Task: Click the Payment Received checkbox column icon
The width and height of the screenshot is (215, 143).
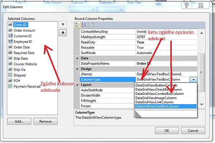Action: pos(10,86)
